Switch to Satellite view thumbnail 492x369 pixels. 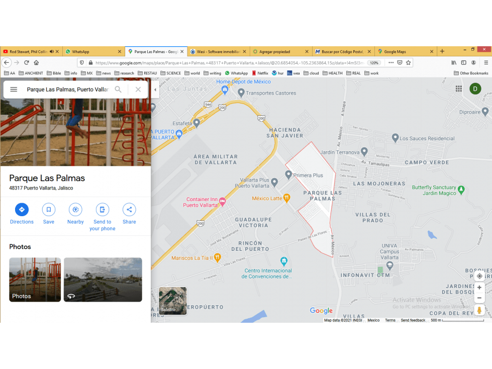click(x=172, y=301)
